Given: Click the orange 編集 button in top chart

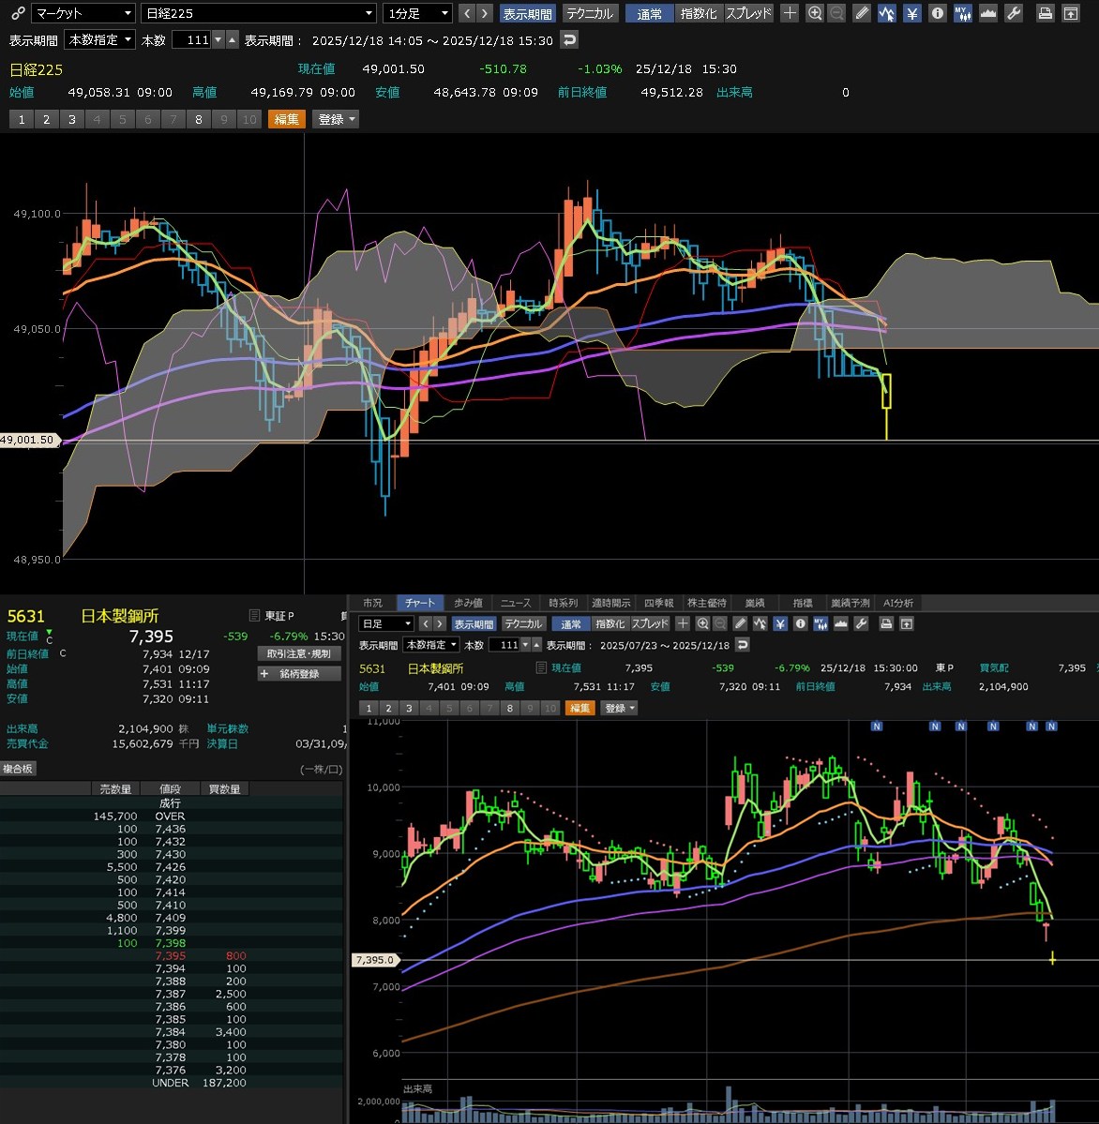Looking at the screenshot, I should point(286,119).
